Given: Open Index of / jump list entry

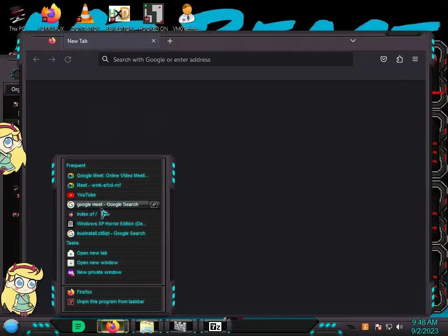Looking at the screenshot, I should [113, 214].
